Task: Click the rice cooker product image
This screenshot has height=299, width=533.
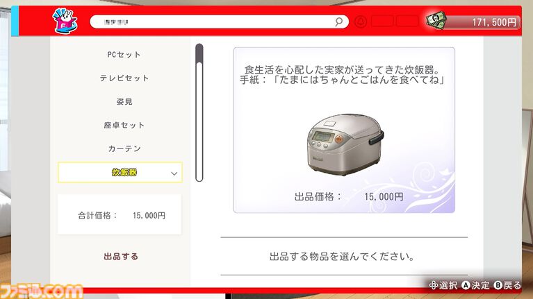Action: pyautogui.click(x=345, y=144)
